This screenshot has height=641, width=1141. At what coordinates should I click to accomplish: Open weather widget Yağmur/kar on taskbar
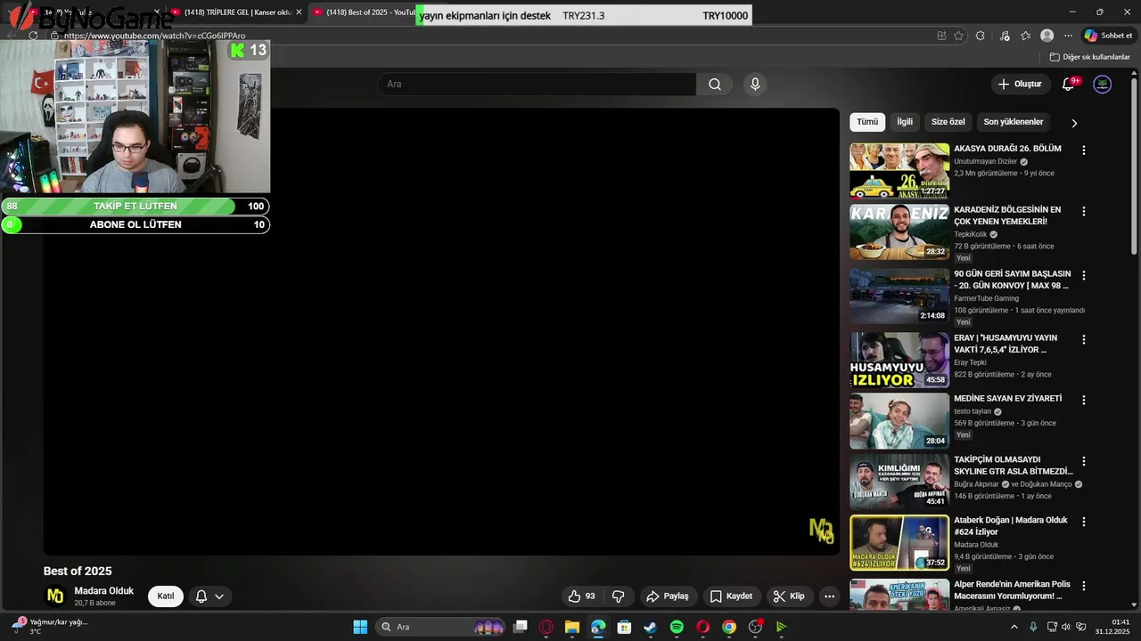pyautogui.click(x=49, y=627)
